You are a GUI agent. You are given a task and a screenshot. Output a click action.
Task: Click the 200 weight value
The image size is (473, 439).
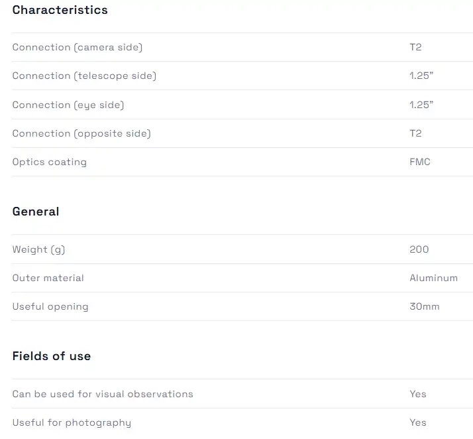click(x=419, y=249)
